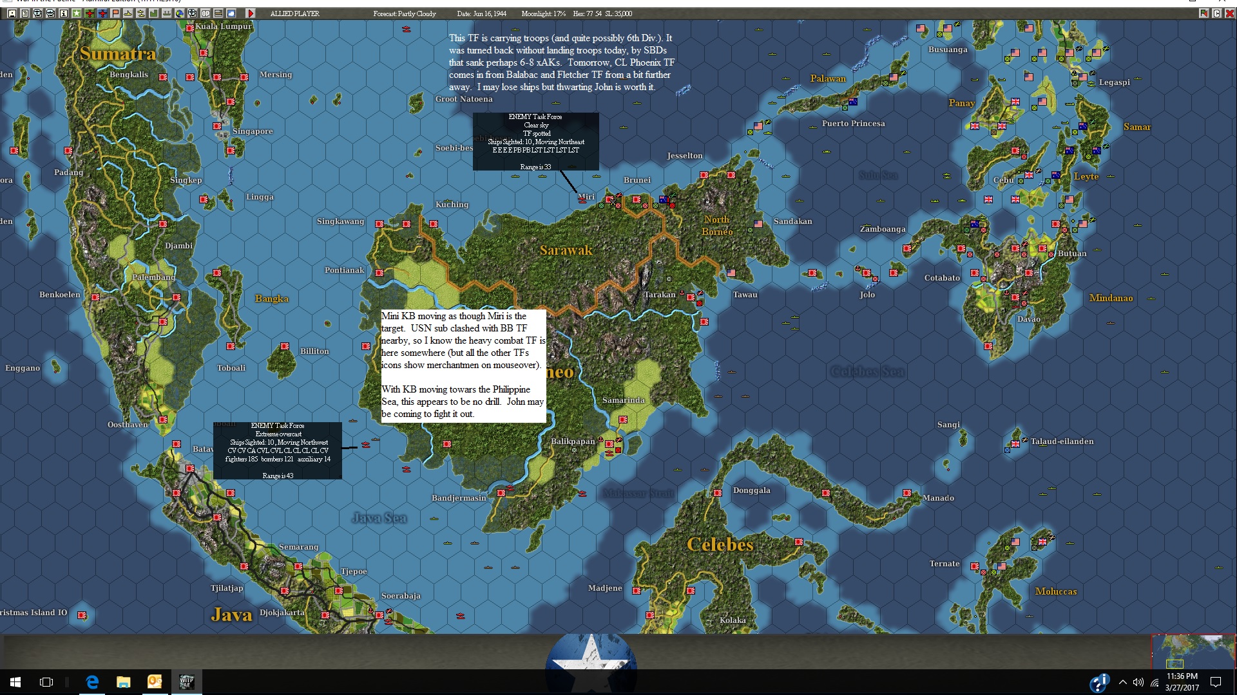Click the WITP AE taskbar icon
1237x695 pixels.
[186, 682]
